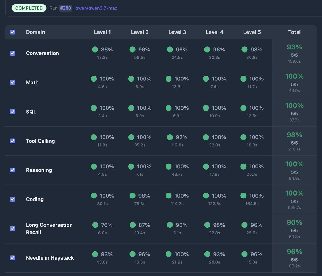Click the Level 5 column header
The width and height of the screenshot is (322, 276).
252,32
